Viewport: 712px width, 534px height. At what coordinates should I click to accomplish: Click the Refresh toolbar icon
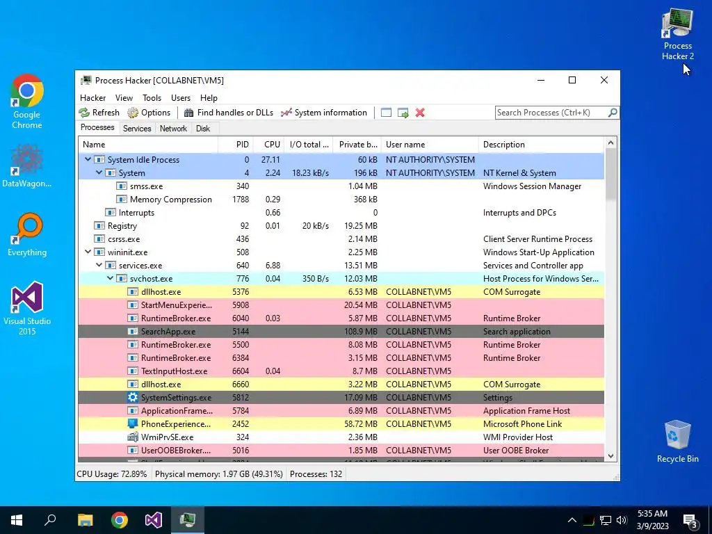point(84,113)
